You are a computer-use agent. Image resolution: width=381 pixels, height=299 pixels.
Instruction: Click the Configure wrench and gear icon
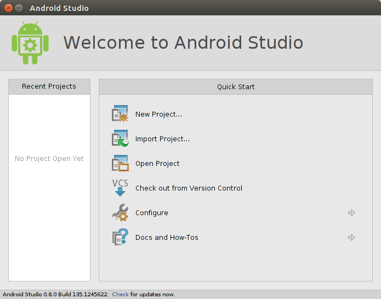(x=120, y=212)
